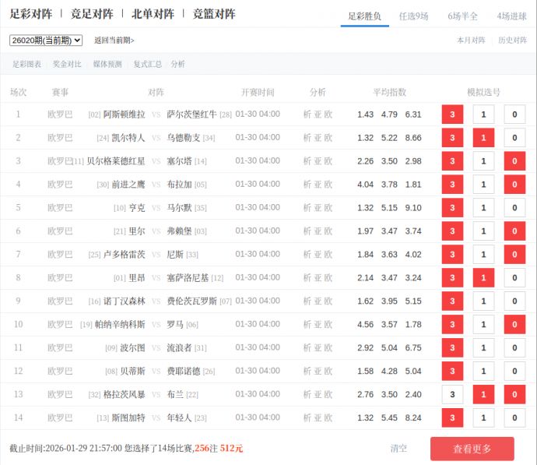Switch to the 北单对阵 tab
Screen dimensions: 537x465
(x=153, y=14)
